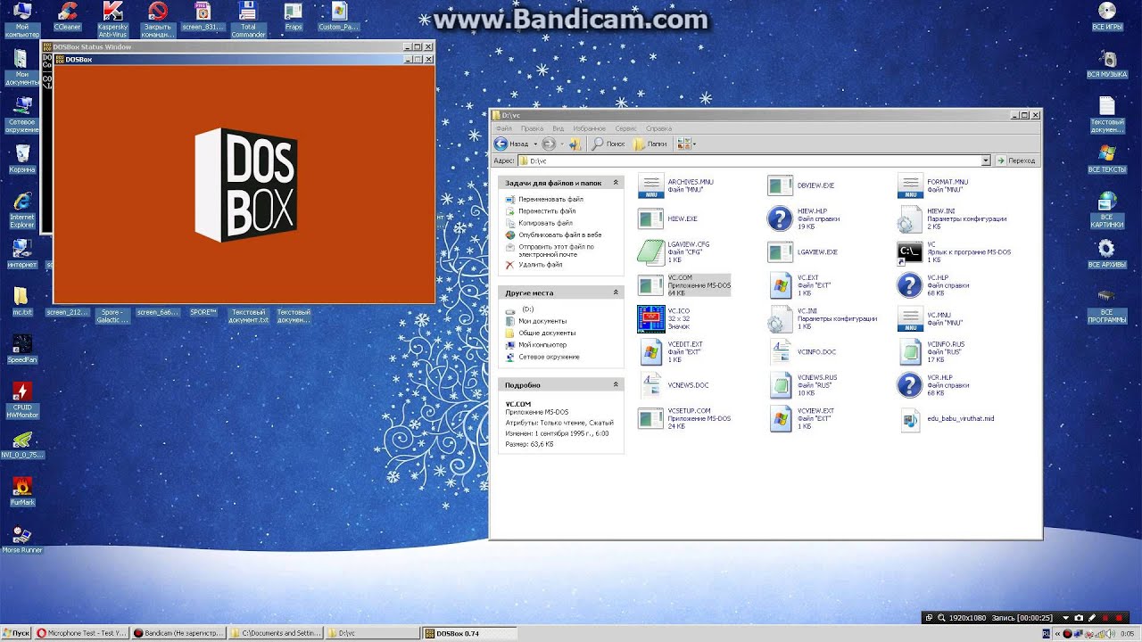1142x642 pixels.
Task: Click the RU language indicator in taskbar
Action: [1047, 633]
